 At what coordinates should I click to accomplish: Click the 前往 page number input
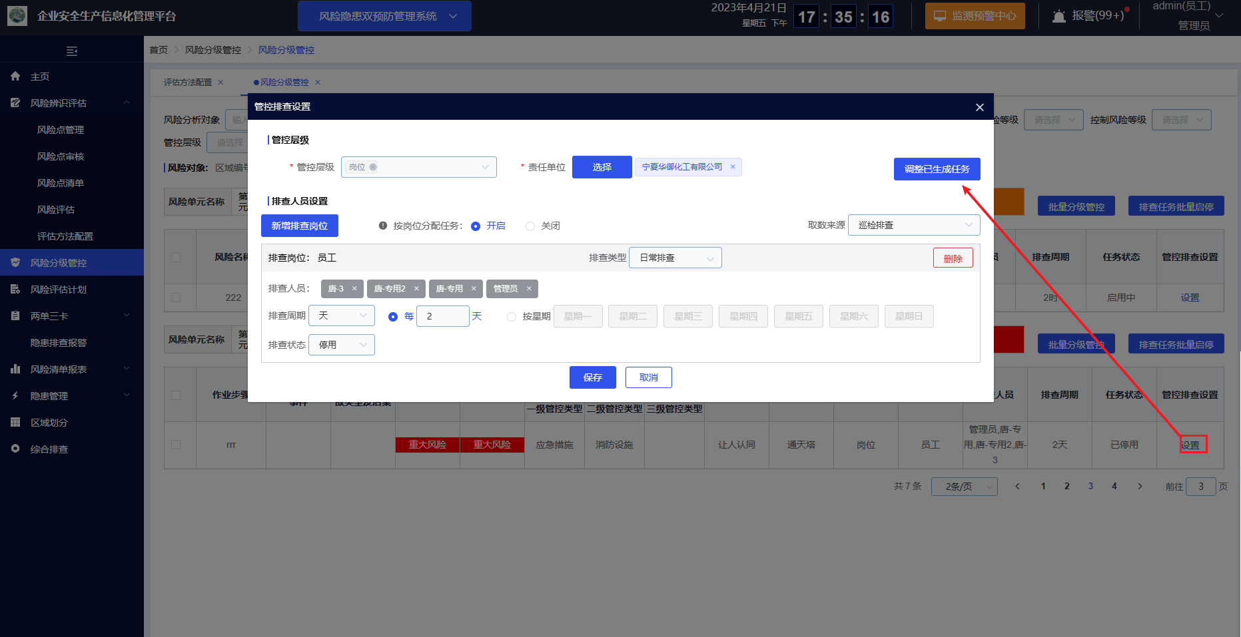[1201, 487]
